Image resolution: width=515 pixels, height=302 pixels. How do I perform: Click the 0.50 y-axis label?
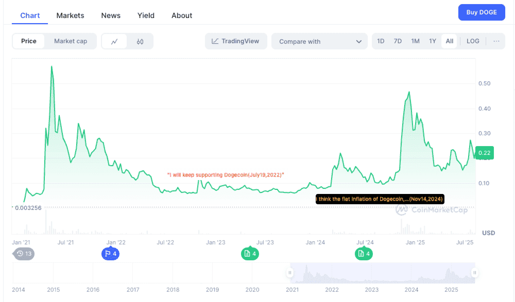pos(485,83)
